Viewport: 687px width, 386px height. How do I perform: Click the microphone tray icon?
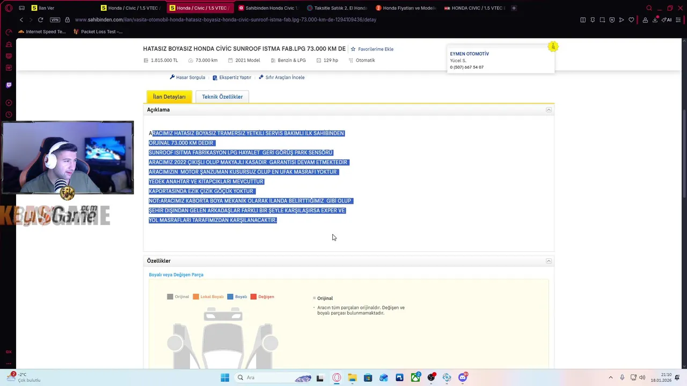pyautogui.click(x=622, y=377)
